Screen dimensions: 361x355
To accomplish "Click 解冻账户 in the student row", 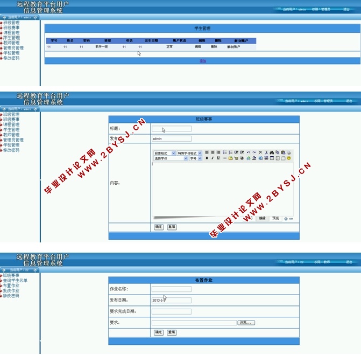I will pyautogui.click(x=233, y=47).
